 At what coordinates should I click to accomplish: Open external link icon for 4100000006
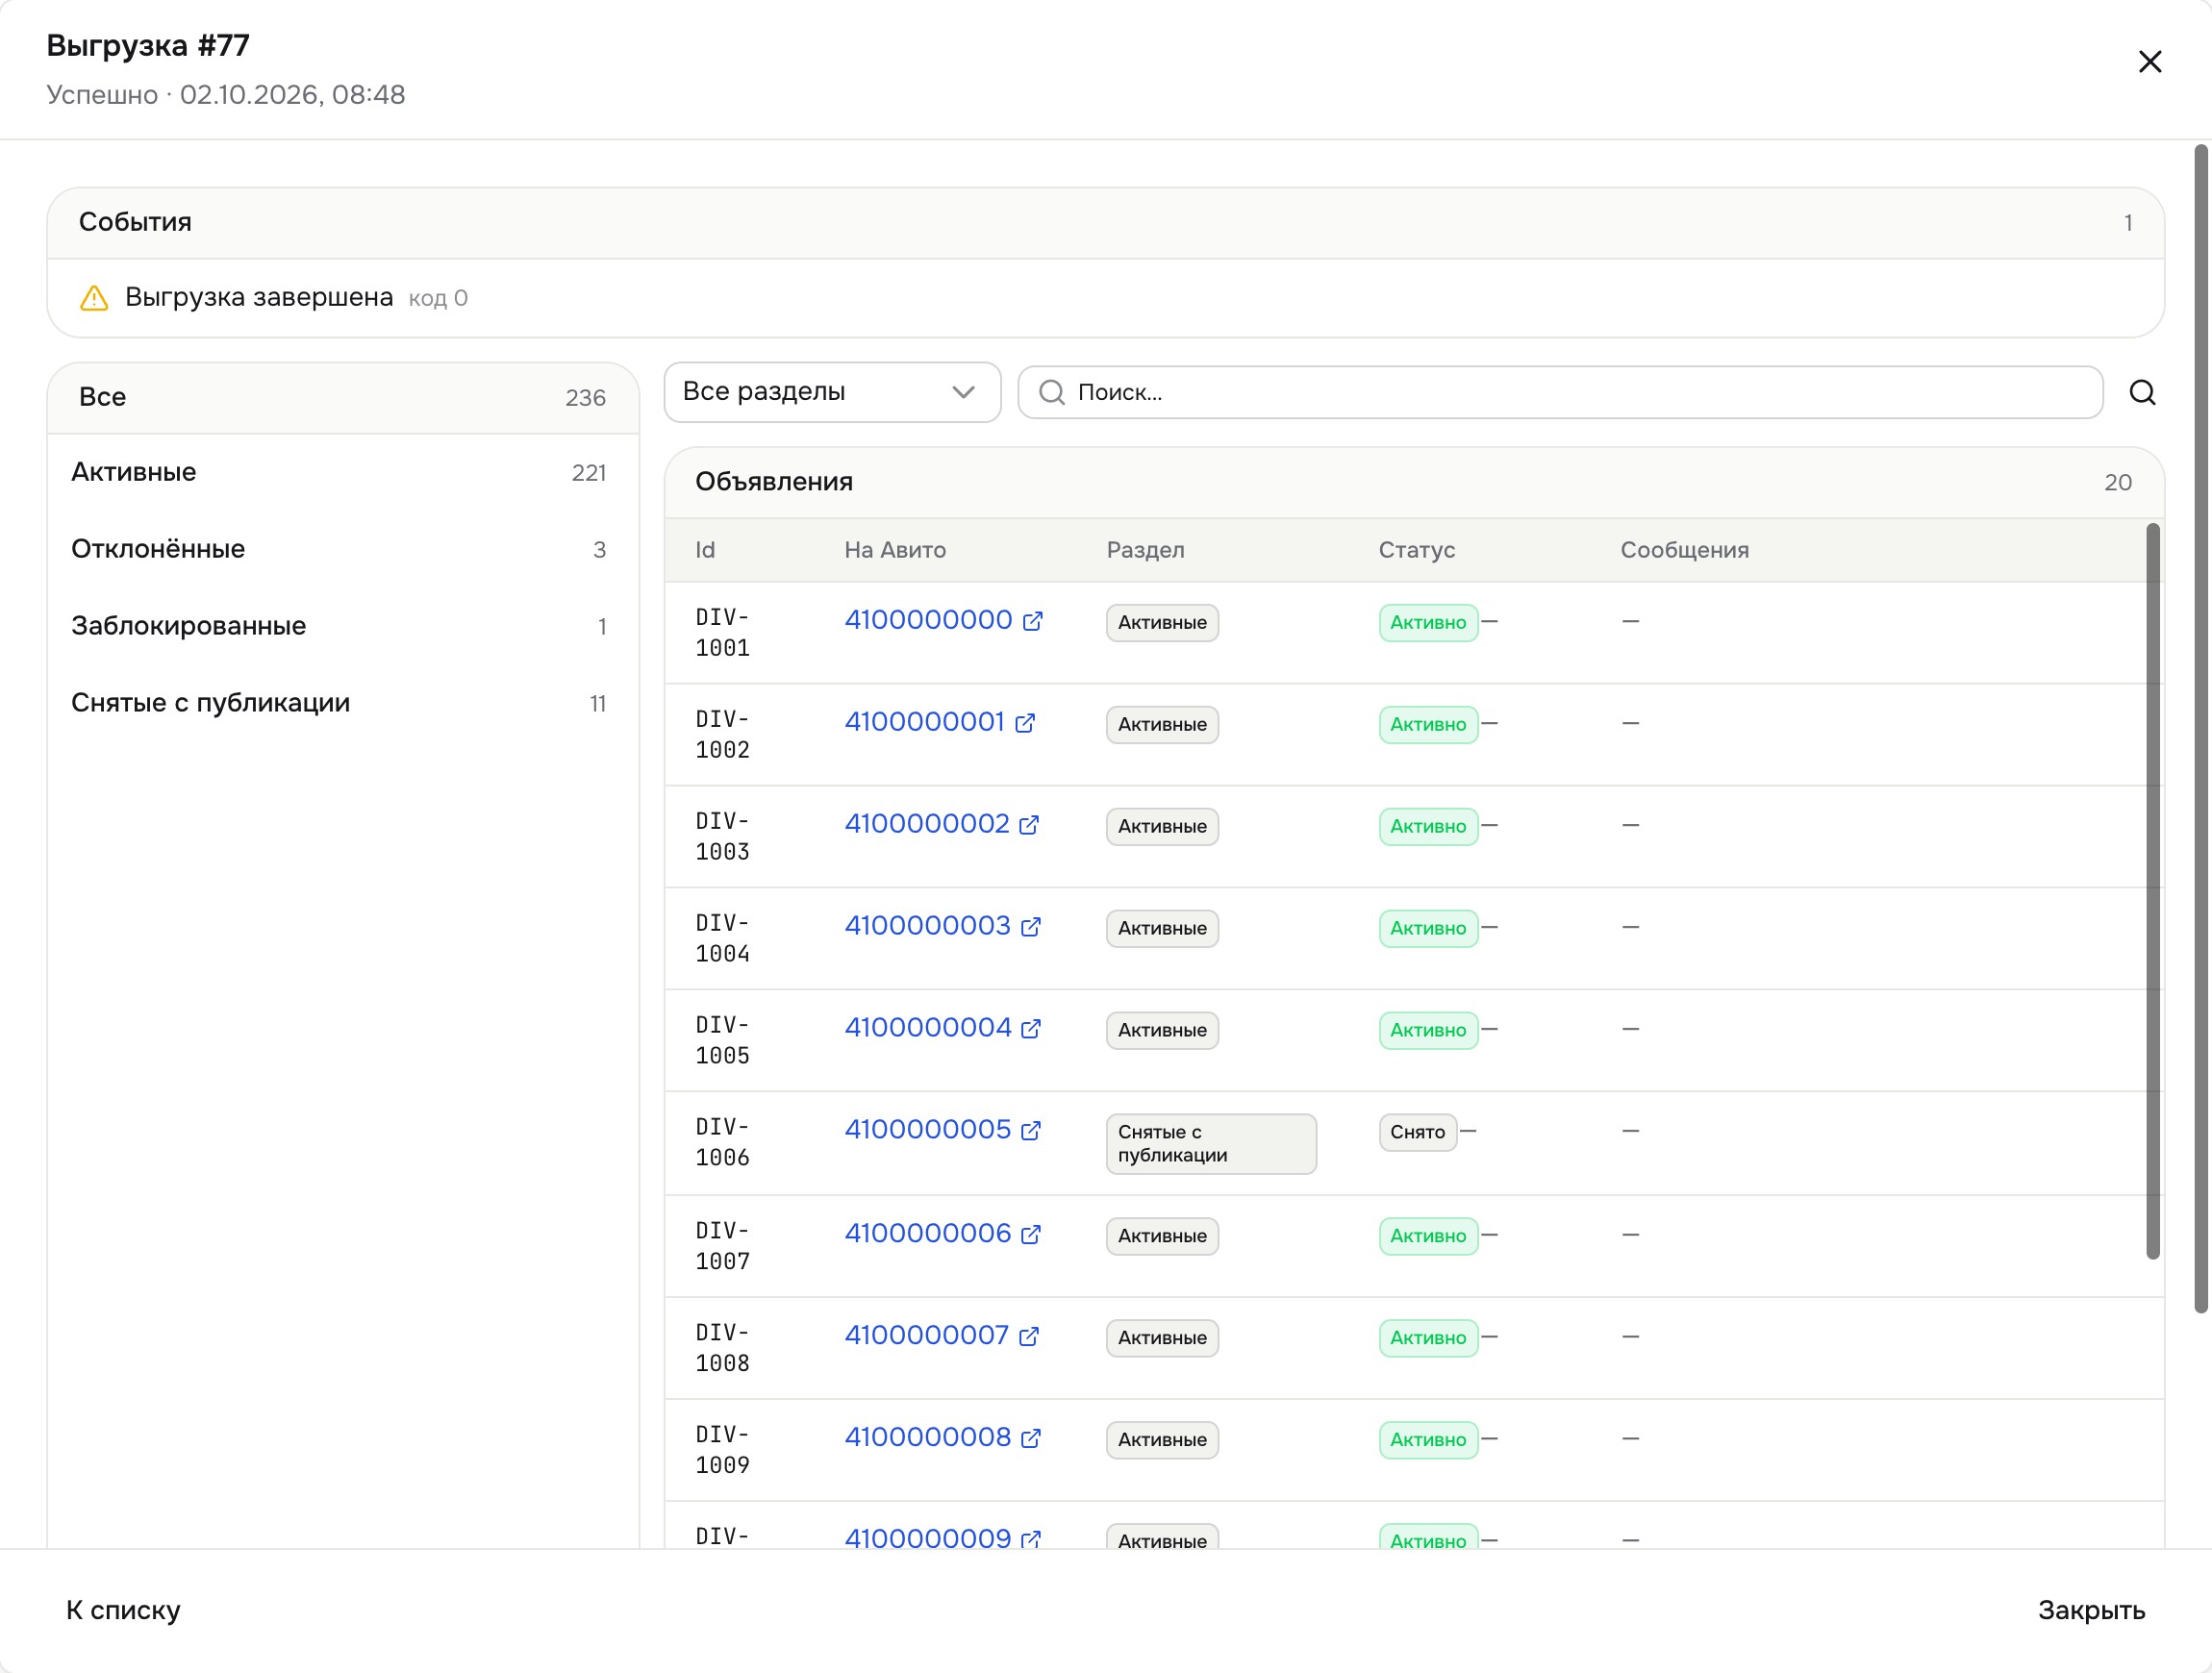1031,1235
